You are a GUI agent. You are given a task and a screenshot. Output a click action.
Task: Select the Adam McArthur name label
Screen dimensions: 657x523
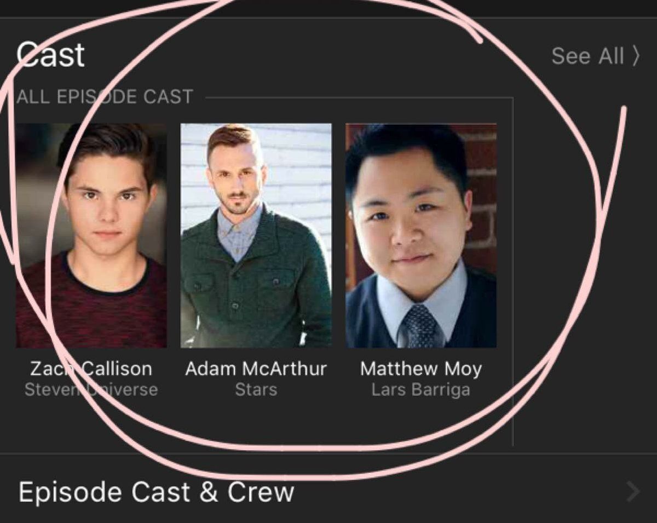pos(256,369)
